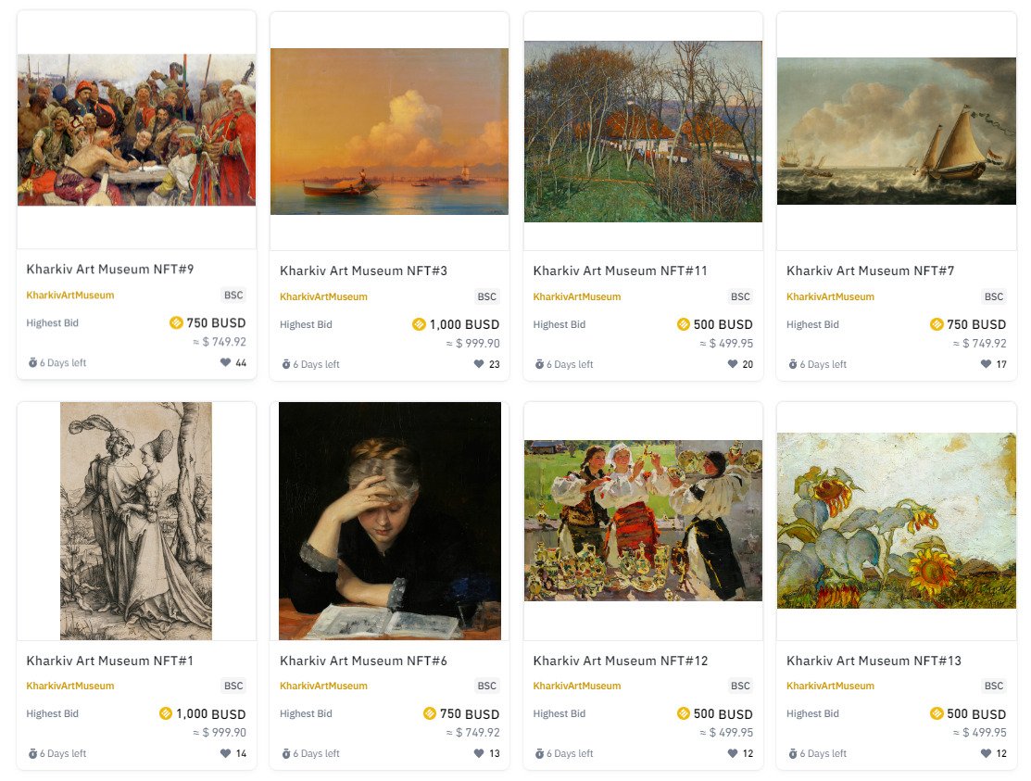Open KharkivArtMuseum creator link under NFT#11
Screen dimensions: 1031x781
[577, 296]
